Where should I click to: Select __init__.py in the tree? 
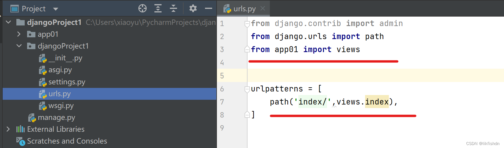tap(65, 58)
